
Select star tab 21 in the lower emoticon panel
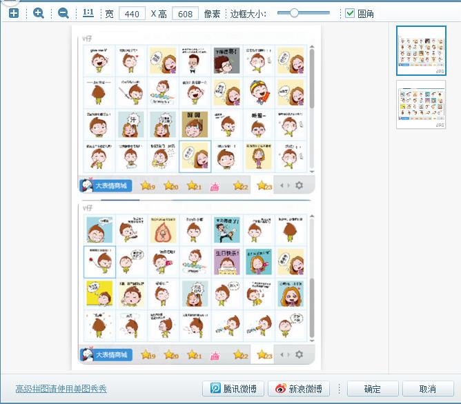[x=195, y=355]
